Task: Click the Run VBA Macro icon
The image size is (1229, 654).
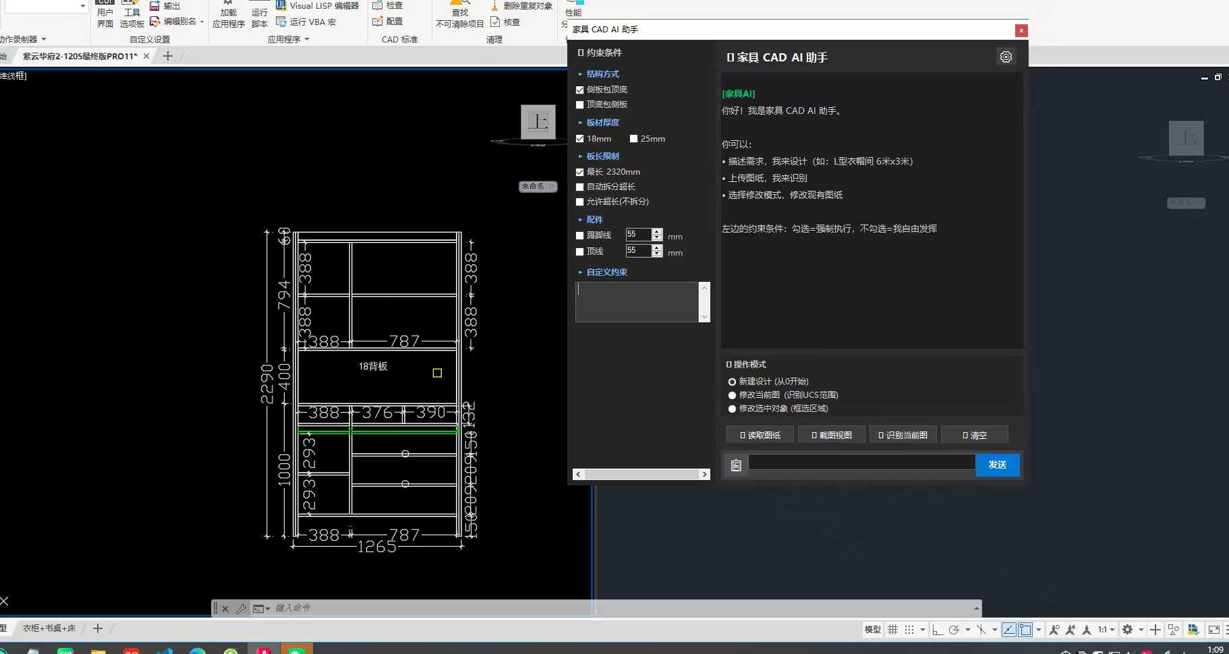Action: (281, 22)
